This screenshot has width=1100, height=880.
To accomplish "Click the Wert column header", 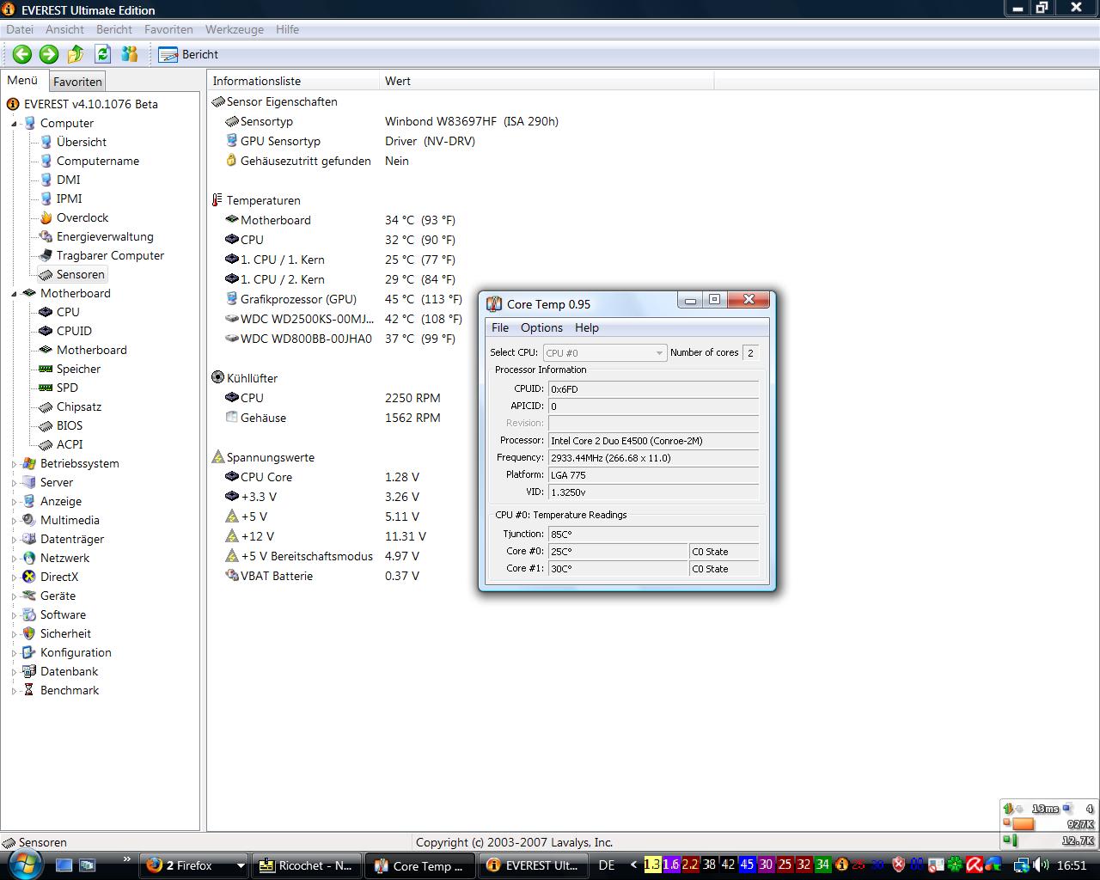I will [x=546, y=81].
